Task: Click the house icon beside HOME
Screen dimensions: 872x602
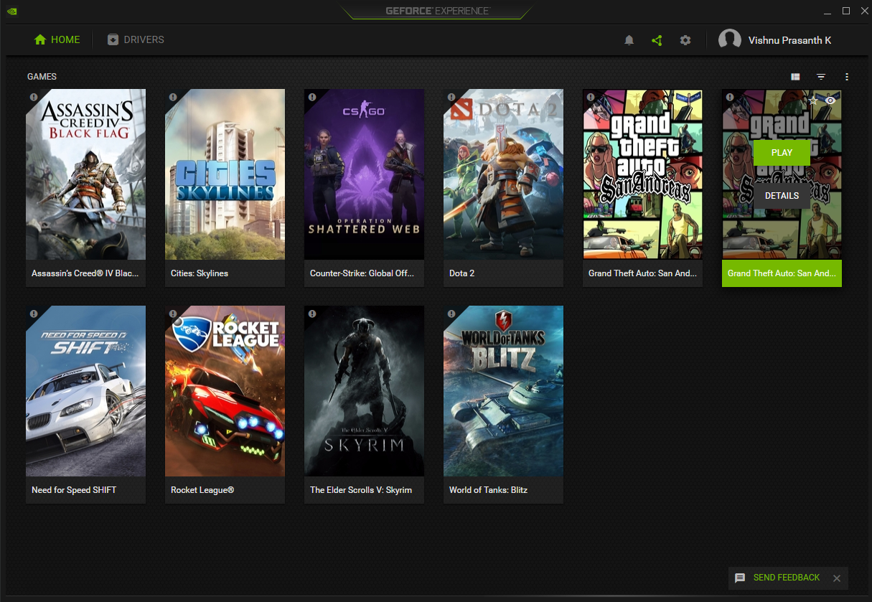Action: (x=40, y=39)
